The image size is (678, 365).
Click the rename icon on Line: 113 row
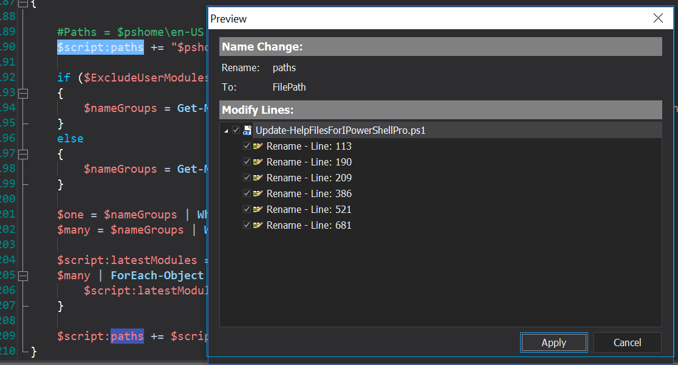point(258,147)
